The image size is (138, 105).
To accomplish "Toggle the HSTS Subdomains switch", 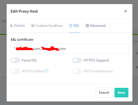I will [x=77, y=71].
